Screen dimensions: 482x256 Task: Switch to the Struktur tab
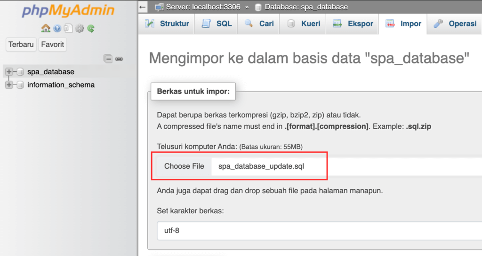point(167,24)
